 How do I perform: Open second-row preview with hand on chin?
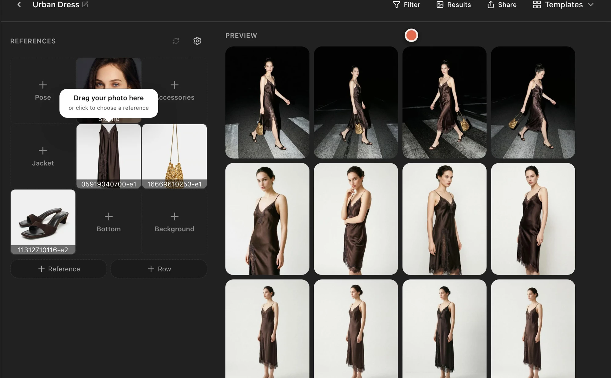tap(356, 219)
